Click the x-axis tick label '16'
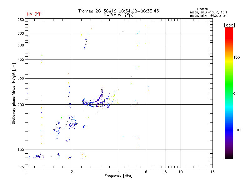 point(212,172)
